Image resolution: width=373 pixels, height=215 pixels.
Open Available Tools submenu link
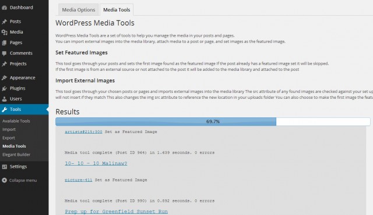tap(16, 121)
